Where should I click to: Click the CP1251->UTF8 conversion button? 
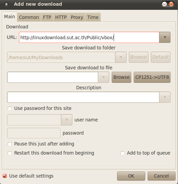click(152, 77)
